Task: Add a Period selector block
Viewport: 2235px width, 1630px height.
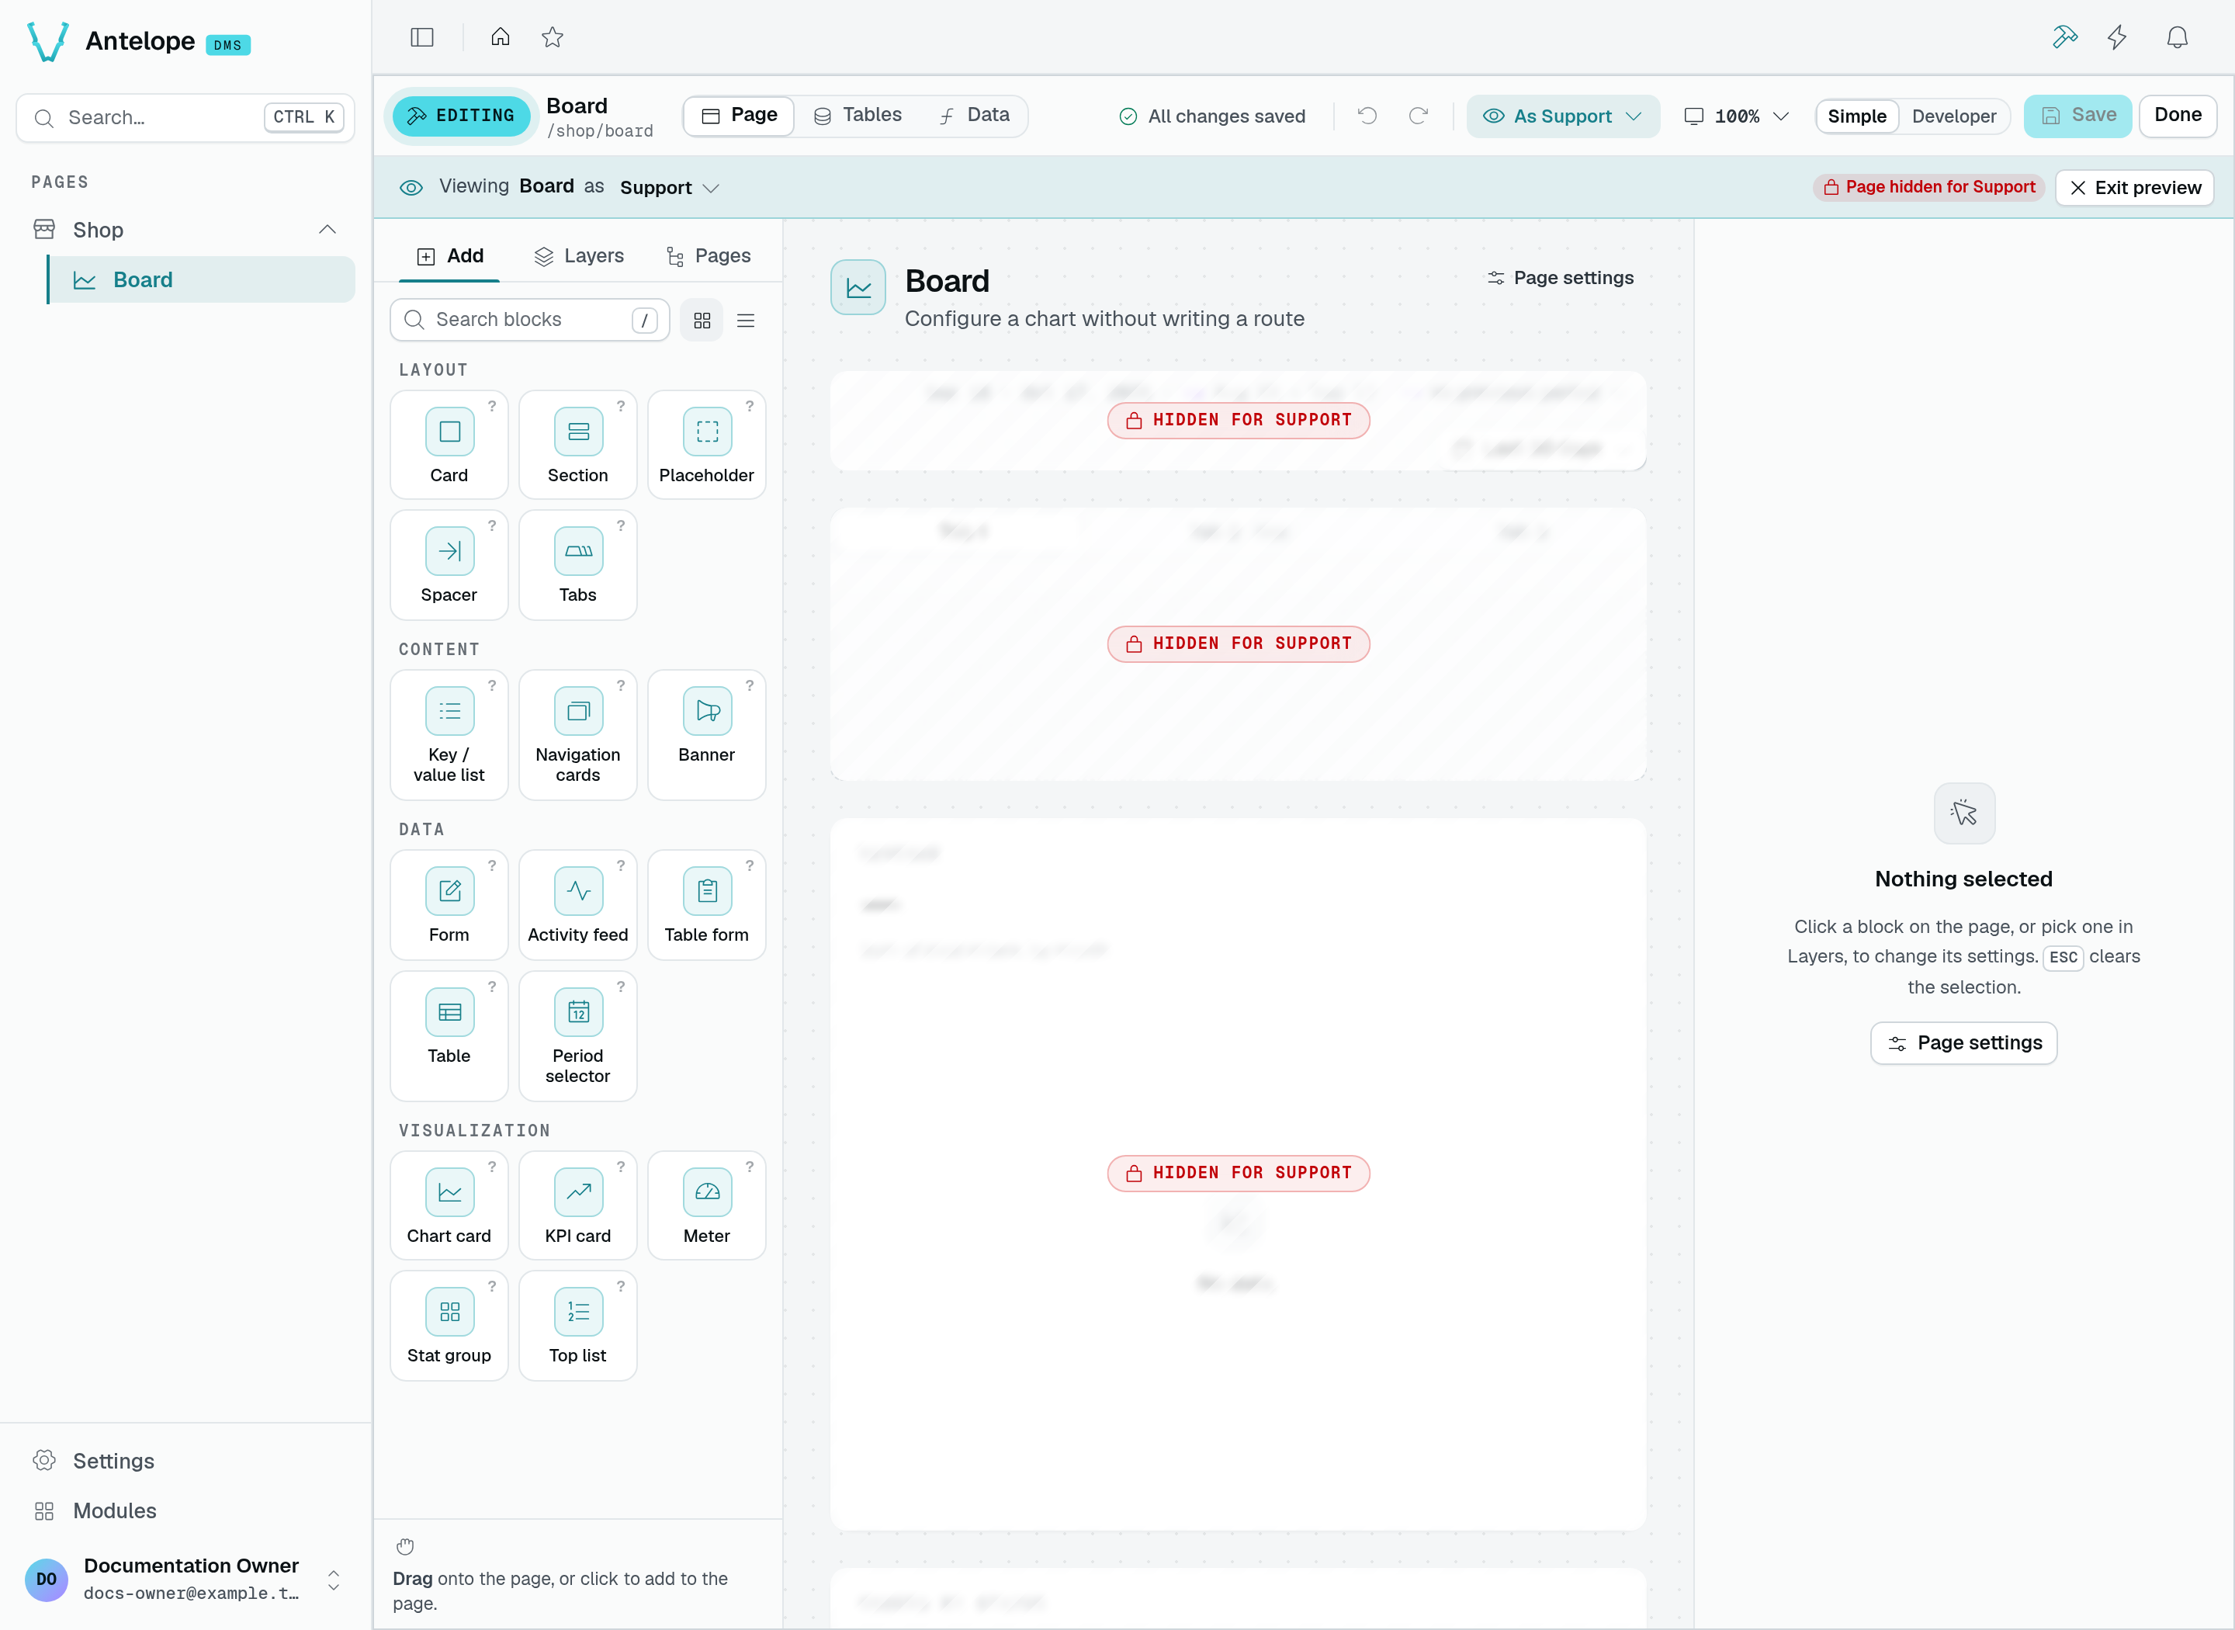Action: (x=578, y=1036)
